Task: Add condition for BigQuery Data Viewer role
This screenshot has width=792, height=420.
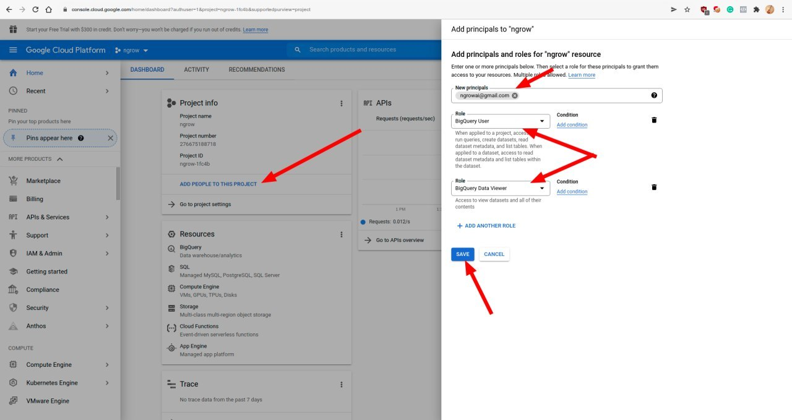Action: click(x=572, y=192)
